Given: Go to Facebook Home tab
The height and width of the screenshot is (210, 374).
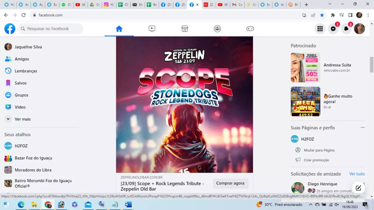Looking at the screenshot, I should (x=119, y=29).
